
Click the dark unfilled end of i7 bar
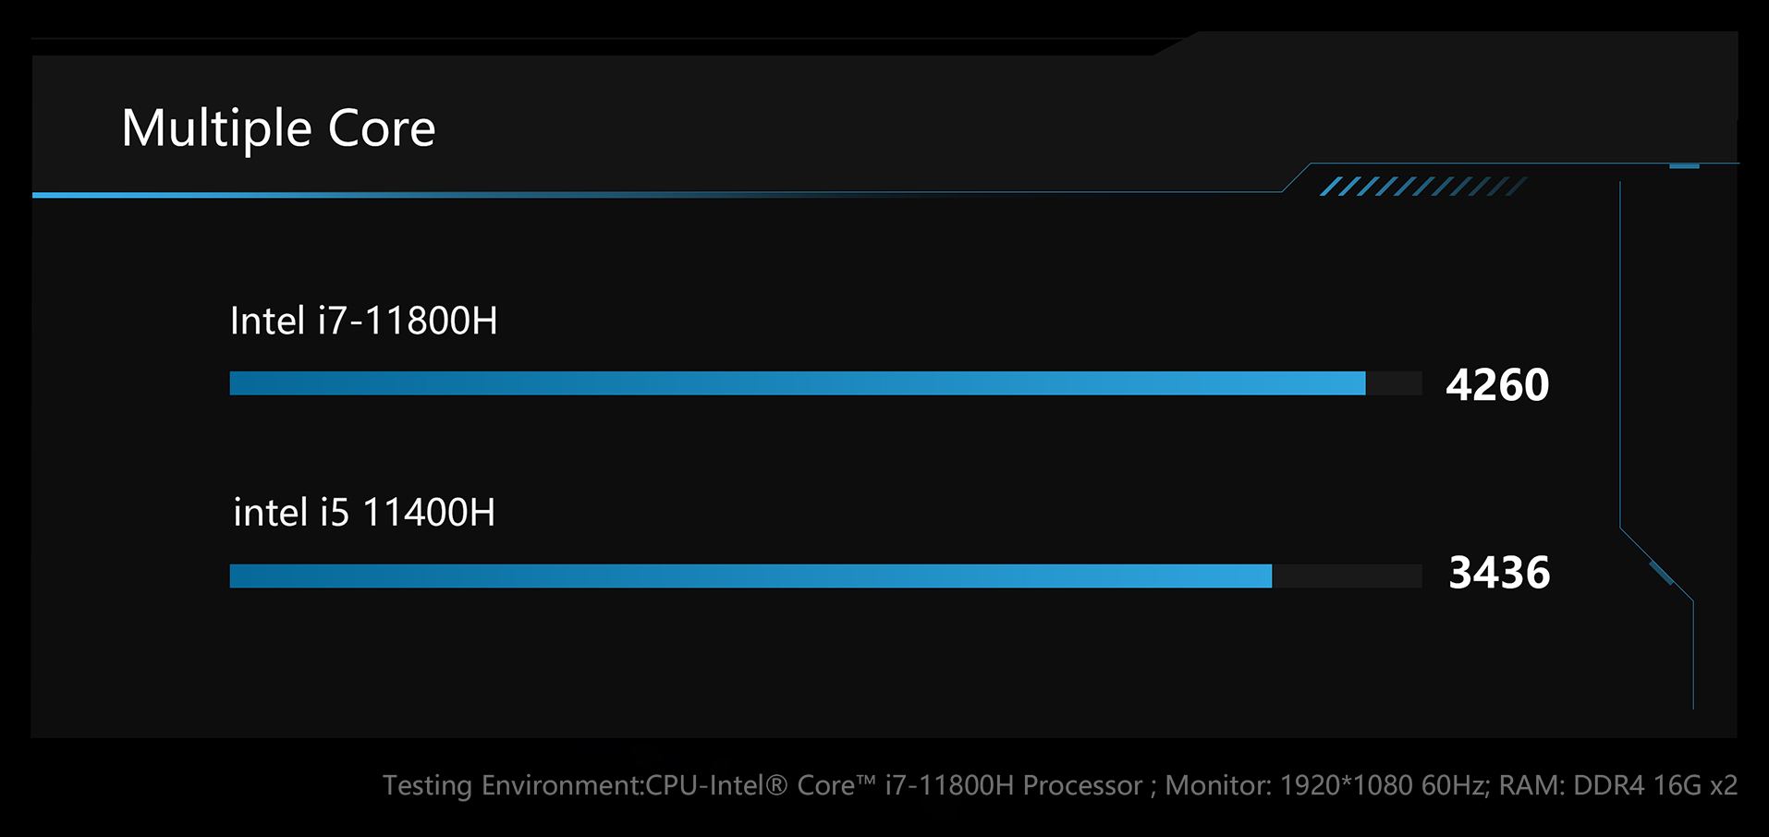point(1394,383)
